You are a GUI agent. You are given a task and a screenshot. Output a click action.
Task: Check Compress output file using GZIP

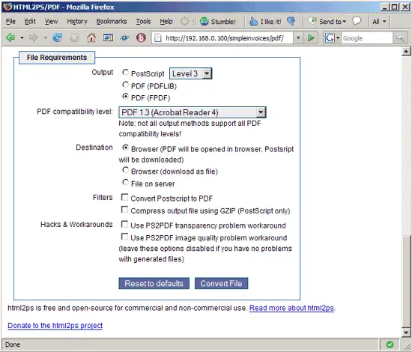tap(124, 210)
